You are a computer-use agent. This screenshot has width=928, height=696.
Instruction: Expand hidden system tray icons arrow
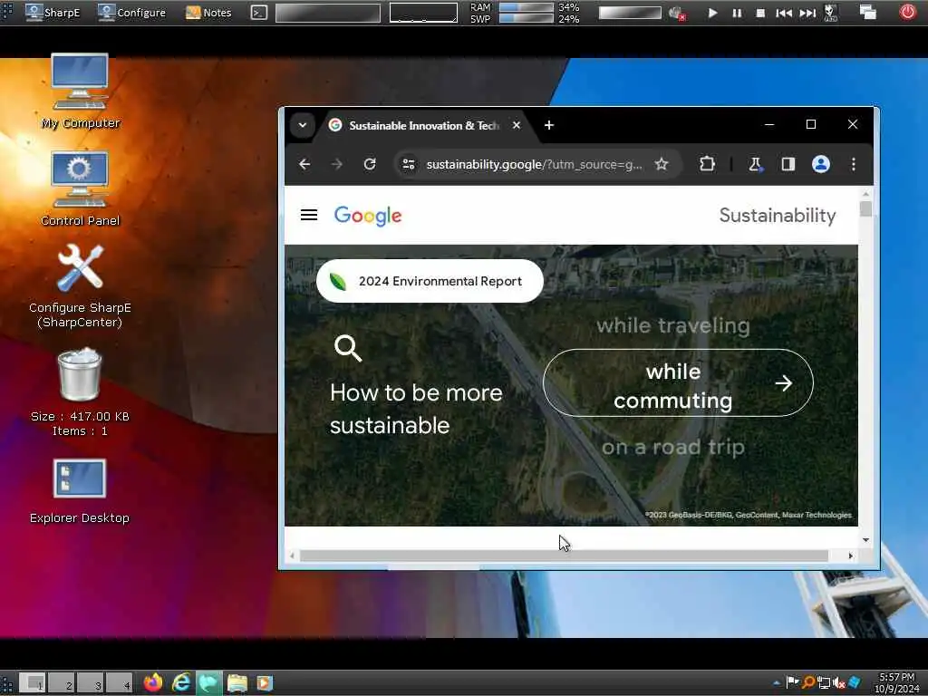tap(777, 683)
